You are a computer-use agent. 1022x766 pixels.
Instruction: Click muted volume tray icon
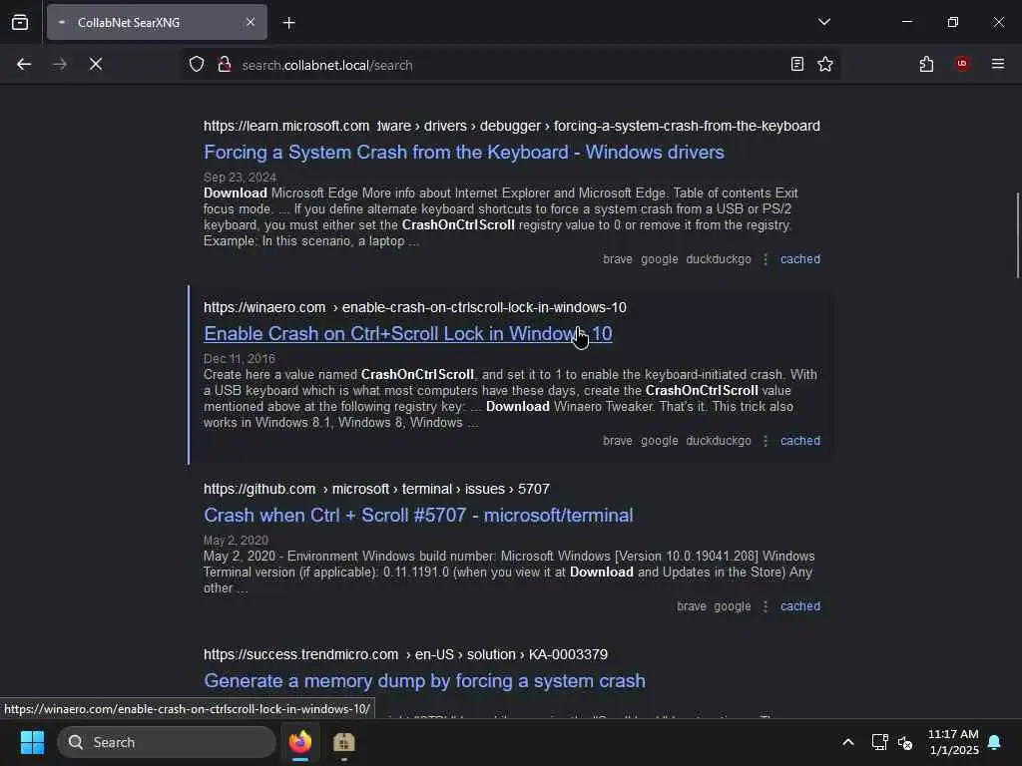pos(905,742)
